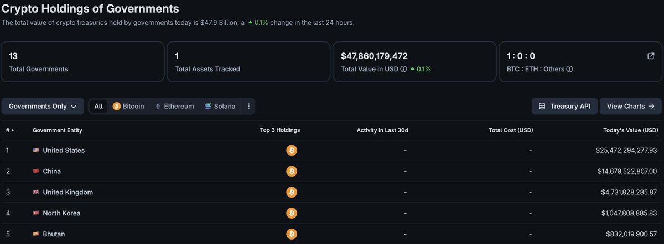Filter holdings by Bitcoin
Image resolution: width=664 pixels, height=244 pixels.
coord(128,106)
